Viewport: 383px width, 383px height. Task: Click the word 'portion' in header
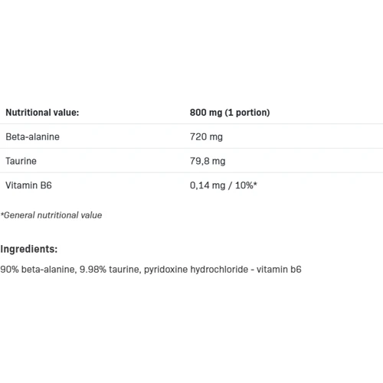[251, 113]
